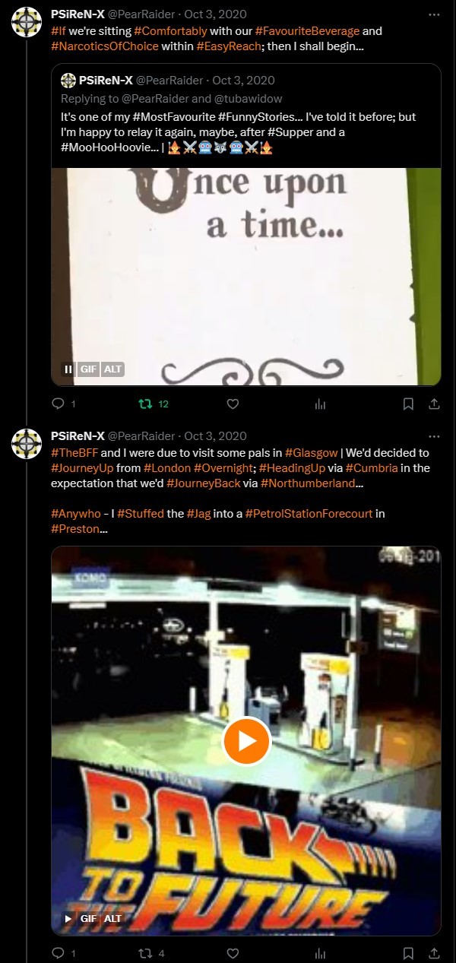Image resolution: width=456 pixels, height=963 pixels.
Task: Open the #PetrolStationForecourt hashtag
Action: click(x=309, y=514)
